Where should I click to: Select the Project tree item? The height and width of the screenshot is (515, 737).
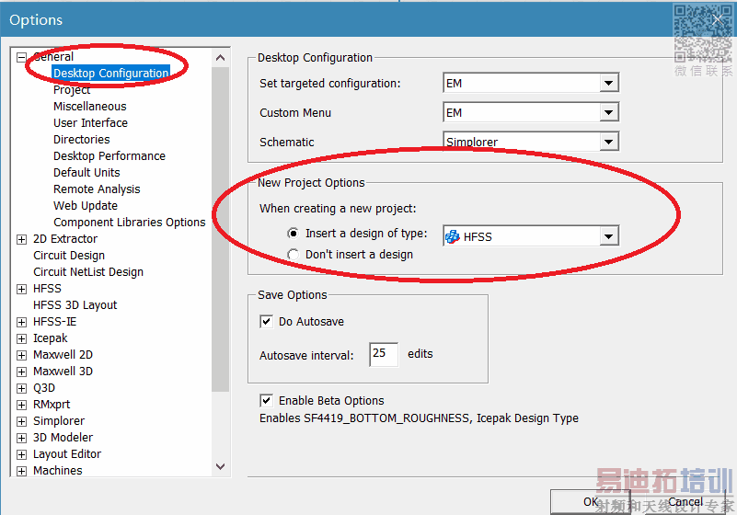(72, 90)
